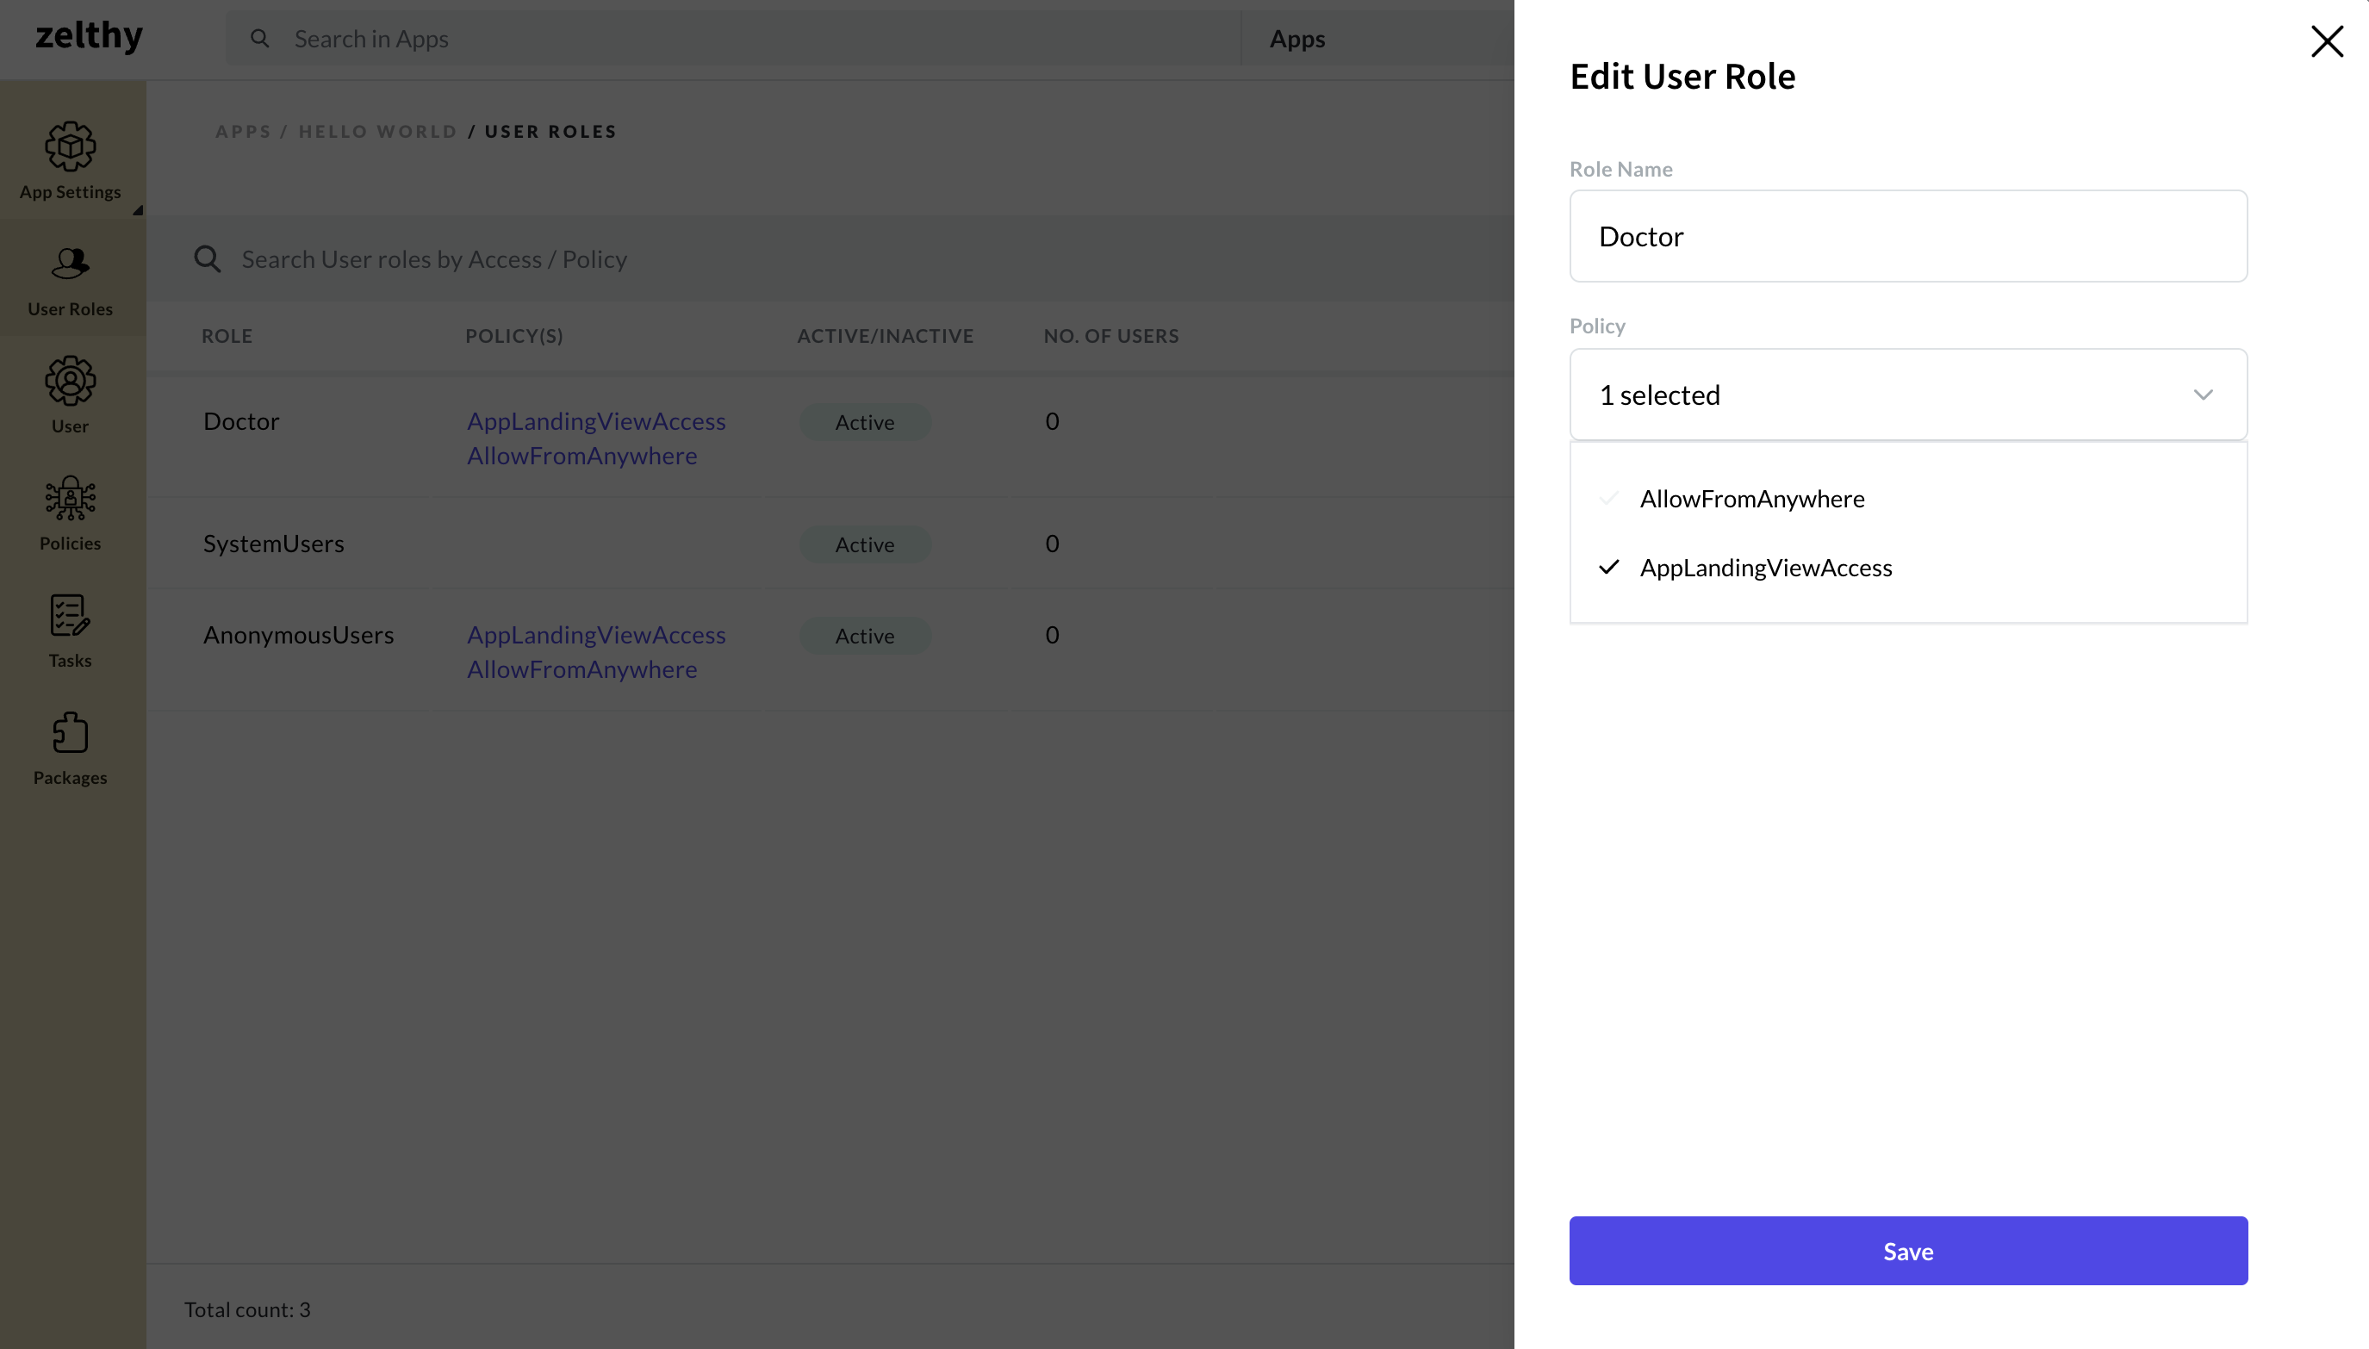Expand the App Settings submenu triangle
This screenshot has width=2369, height=1349.
click(x=138, y=210)
